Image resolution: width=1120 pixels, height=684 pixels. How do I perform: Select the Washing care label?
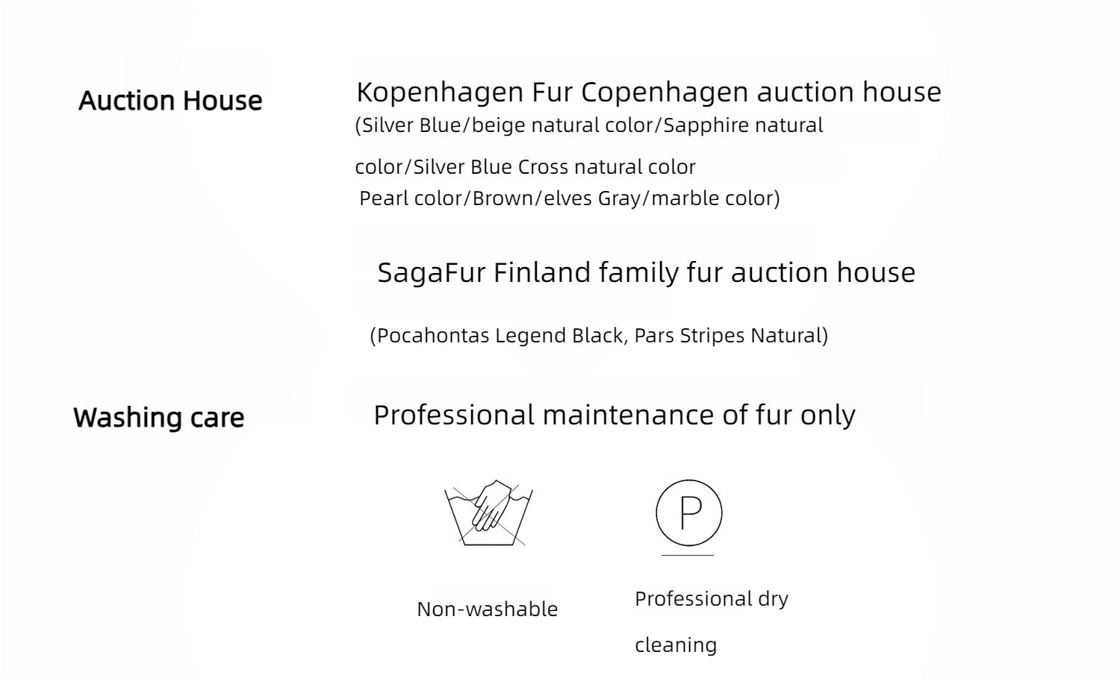pos(158,418)
